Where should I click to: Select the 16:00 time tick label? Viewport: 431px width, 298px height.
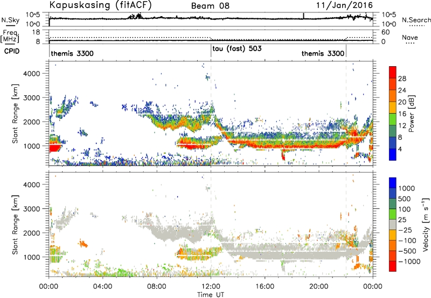coord(265,287)
